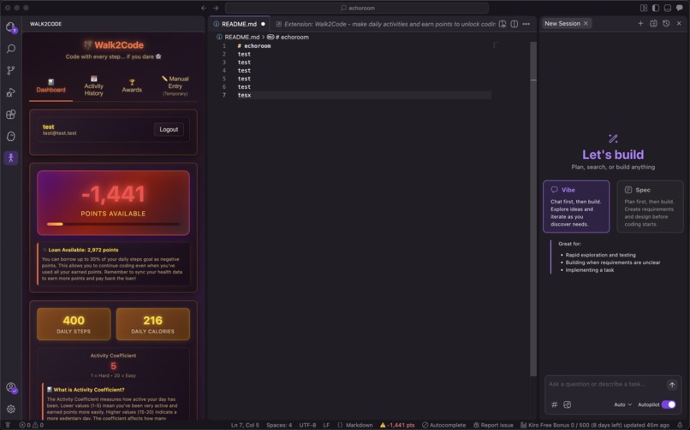Click the Kiro Free Bonus usage item

(594, 425)
